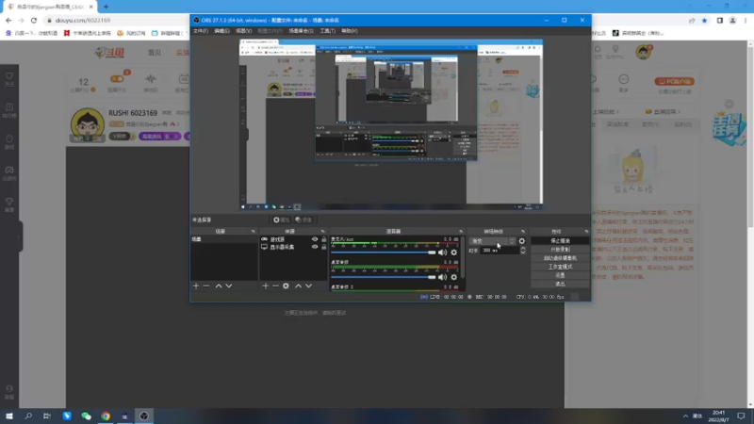Image resolution: width=754 pixels, height=424 pixels.
Task: Click the audio waveform icon on the Douyu page
Action: 151,79
